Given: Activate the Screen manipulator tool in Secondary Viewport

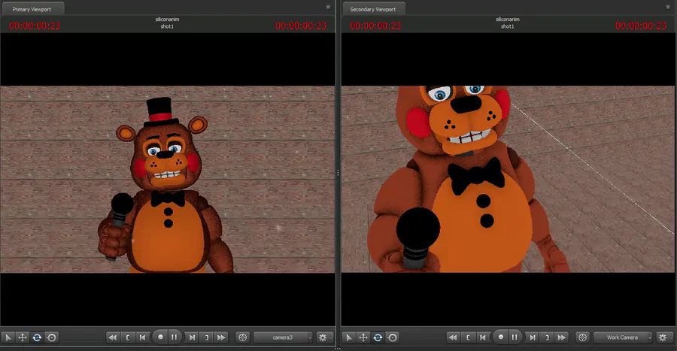Looking at the screenshot, I should coord(392,337).
